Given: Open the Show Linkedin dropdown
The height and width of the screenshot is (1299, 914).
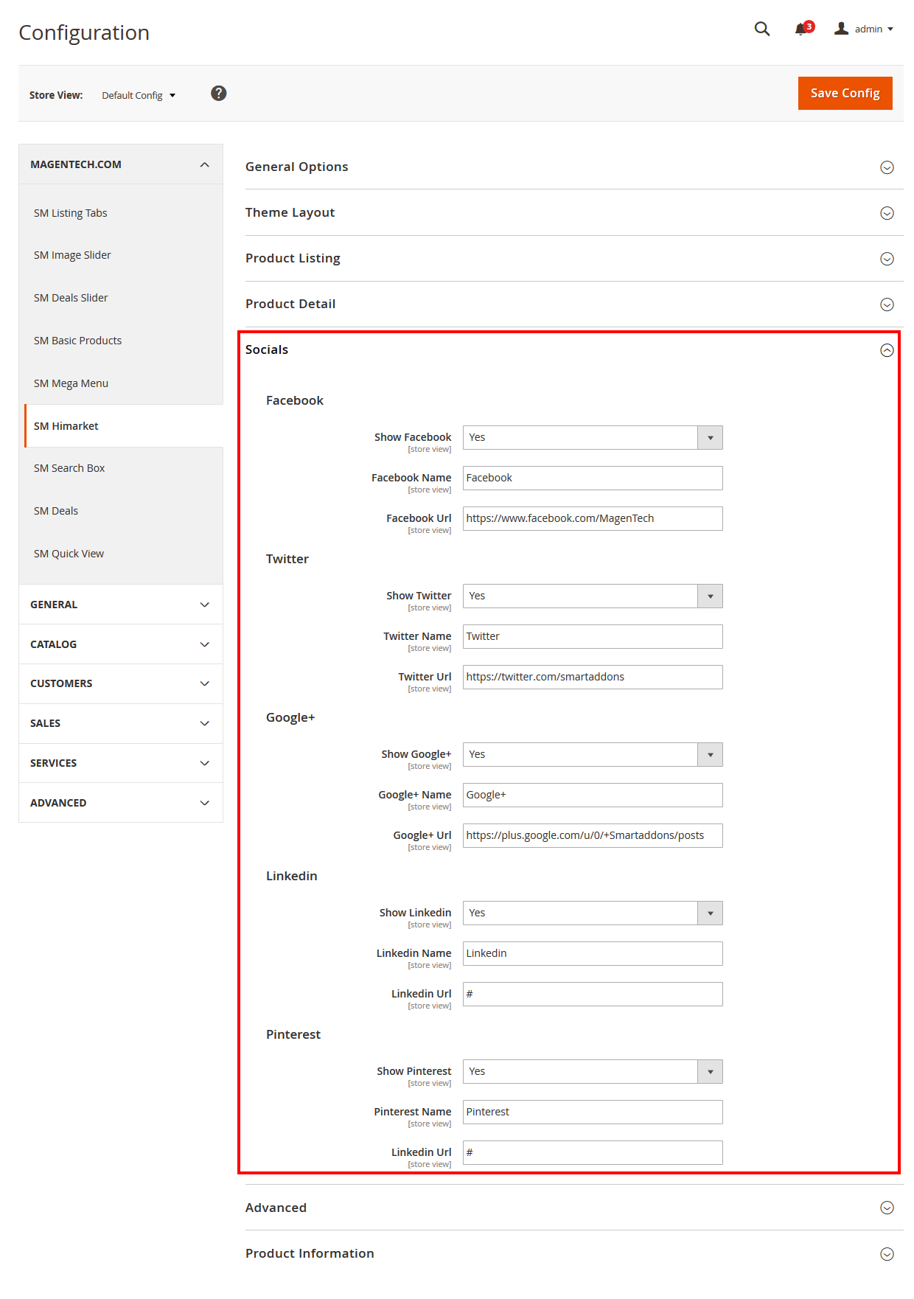Looking at the screenshot, I should pos(593,913).
